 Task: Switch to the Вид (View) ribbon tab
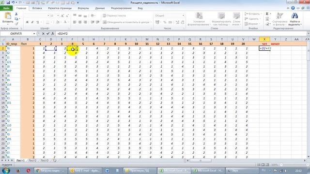point(140,8)
